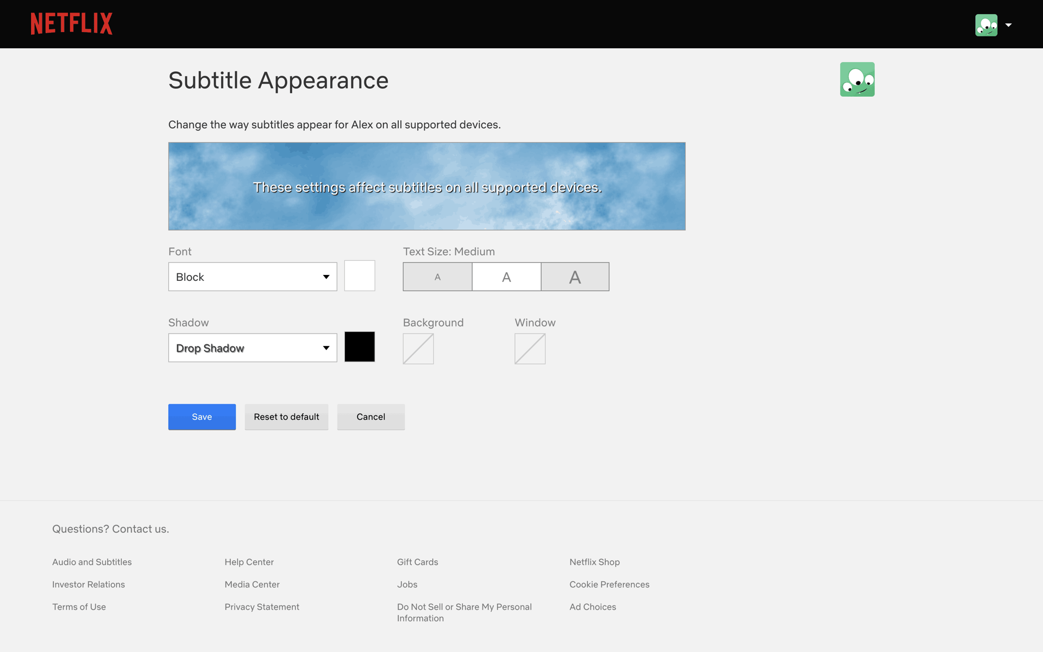
Task: Save the subtitle appearance settings
Action: point(202,417)
